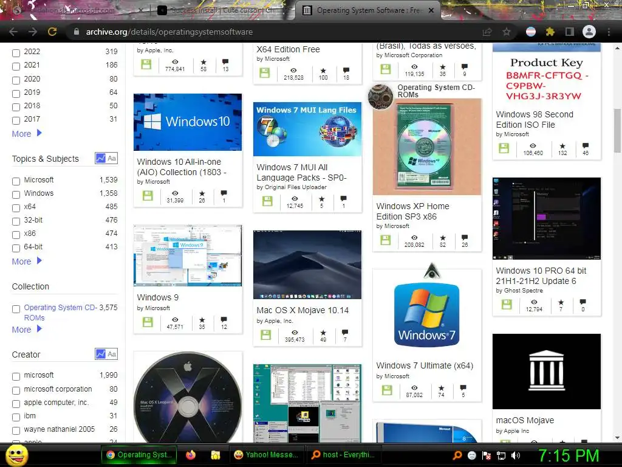Open Windows 10 PRO 64 bit 21H1-21H2 link

click(541, 275)
